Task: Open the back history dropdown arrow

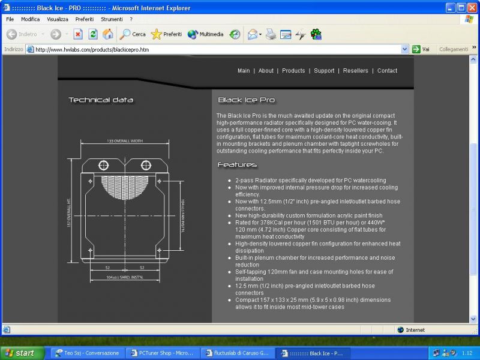Action: 43,34
